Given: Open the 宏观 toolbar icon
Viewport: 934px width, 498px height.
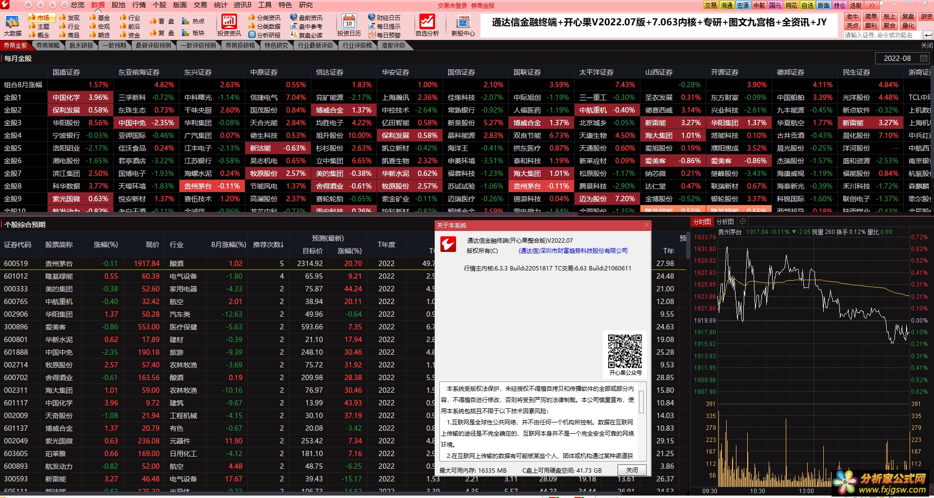Looking at the screenshot, I should [99, 26].
